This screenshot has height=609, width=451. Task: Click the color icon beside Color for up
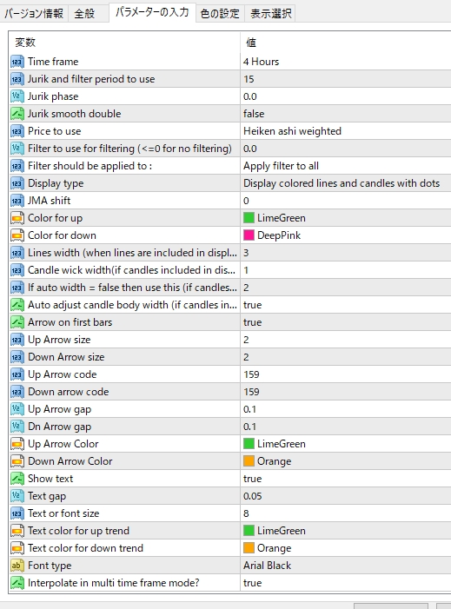pyautogui.click(x=17, y=218)
